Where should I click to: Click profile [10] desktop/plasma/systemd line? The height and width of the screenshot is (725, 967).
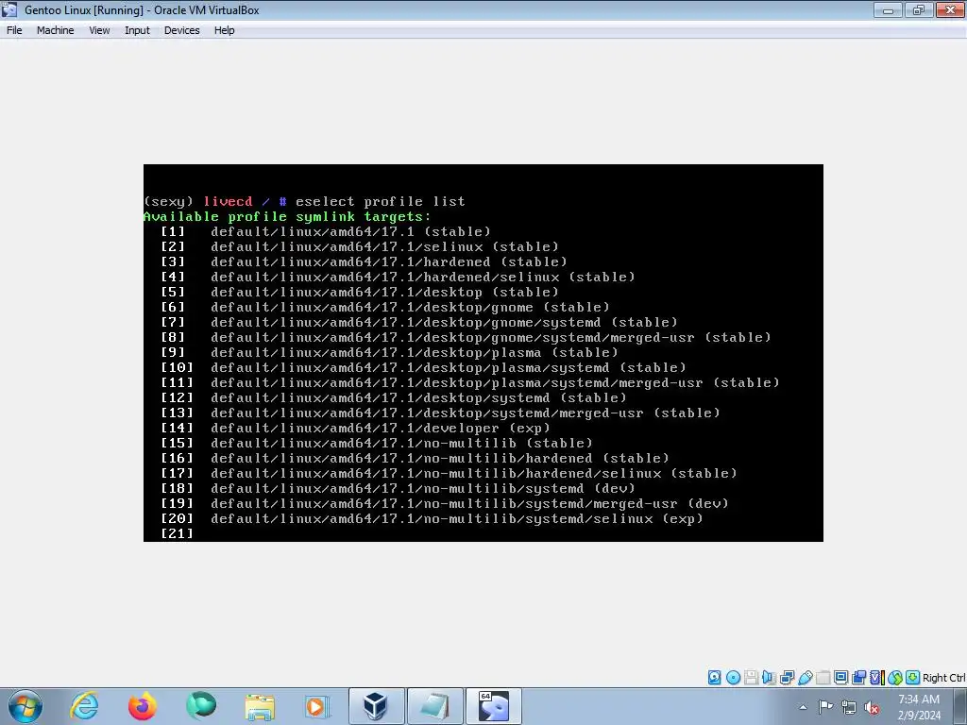(x=423, y=367)
